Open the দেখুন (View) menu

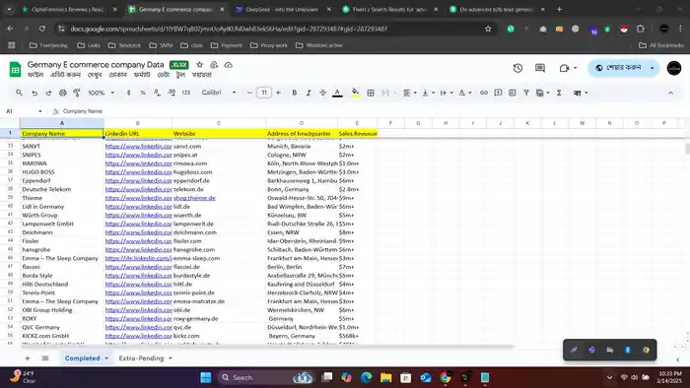[x=95, y=75]
